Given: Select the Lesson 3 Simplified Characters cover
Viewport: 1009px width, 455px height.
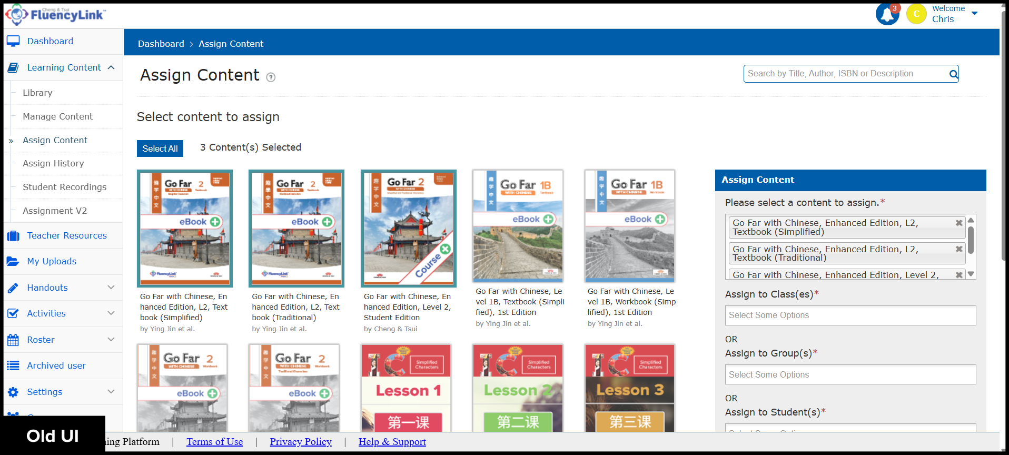Looking at the screenshot, I should coord(630,388).
